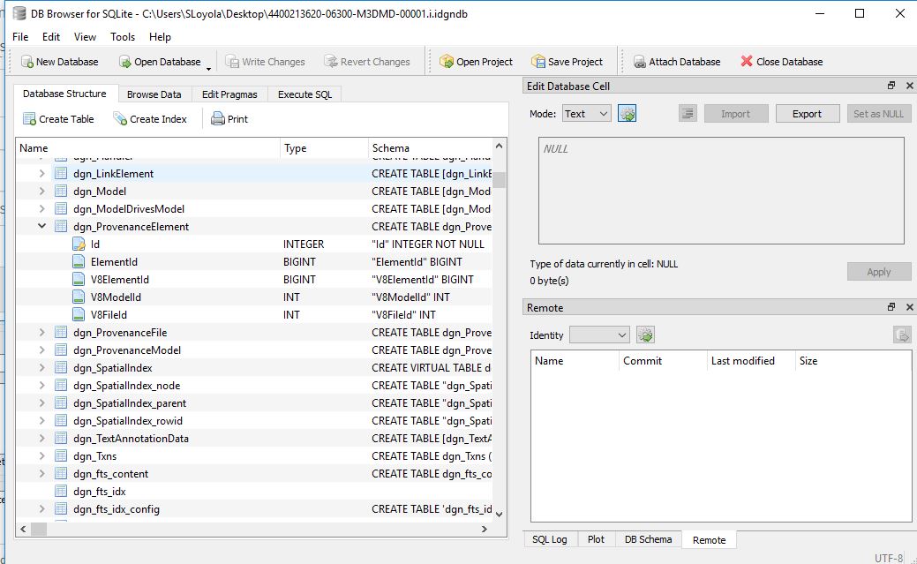The height and width of the screenshot is (564, 917).
Task: Select the dgn_SpatialIndex_rowid table row
Action: (x=254, y=420)
